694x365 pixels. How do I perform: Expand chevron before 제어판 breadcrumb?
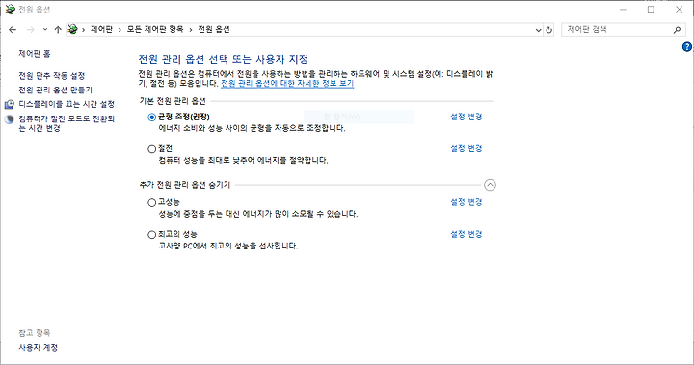[x=83, y=30]
